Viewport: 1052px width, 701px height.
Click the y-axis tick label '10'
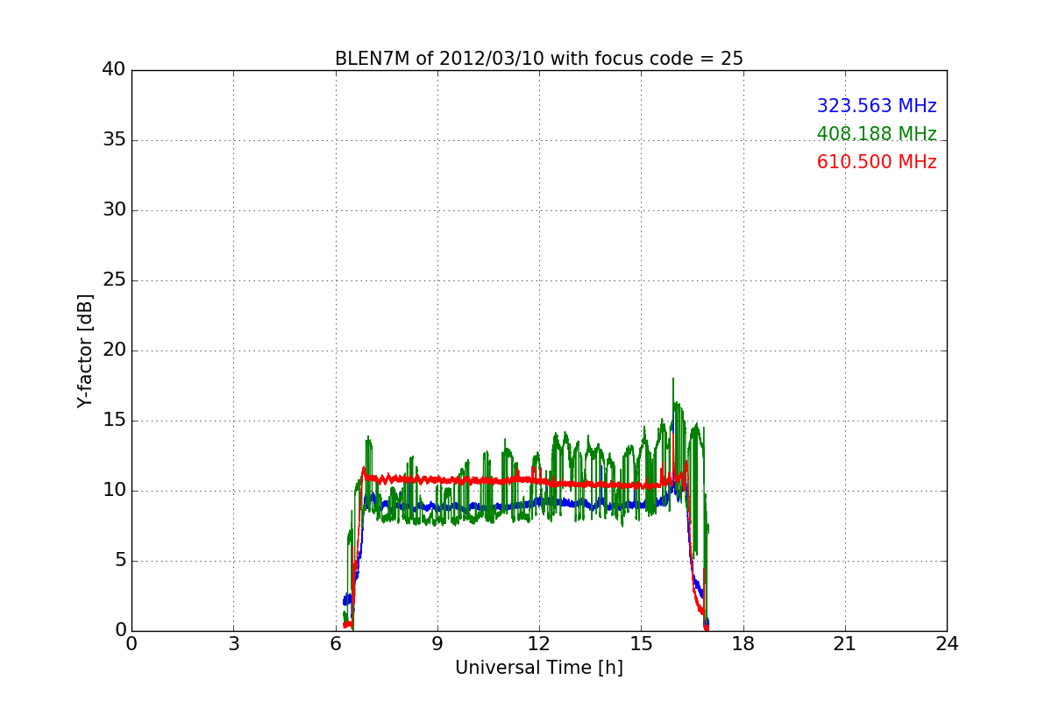[114, 491]
